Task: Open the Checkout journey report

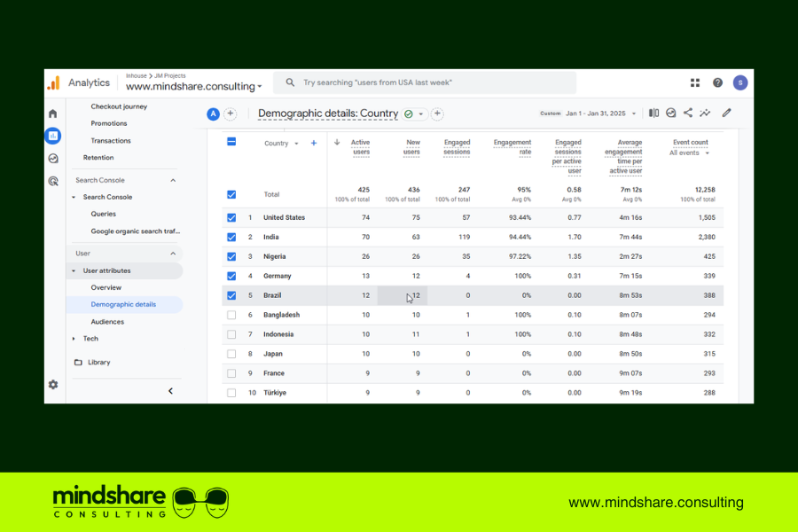Action: coord(119,106)
